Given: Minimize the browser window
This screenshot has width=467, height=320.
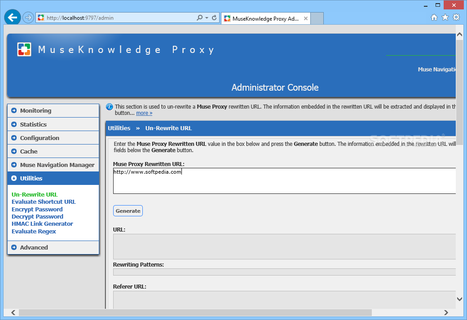Looking at the screenshot, I should coord(426,5).
